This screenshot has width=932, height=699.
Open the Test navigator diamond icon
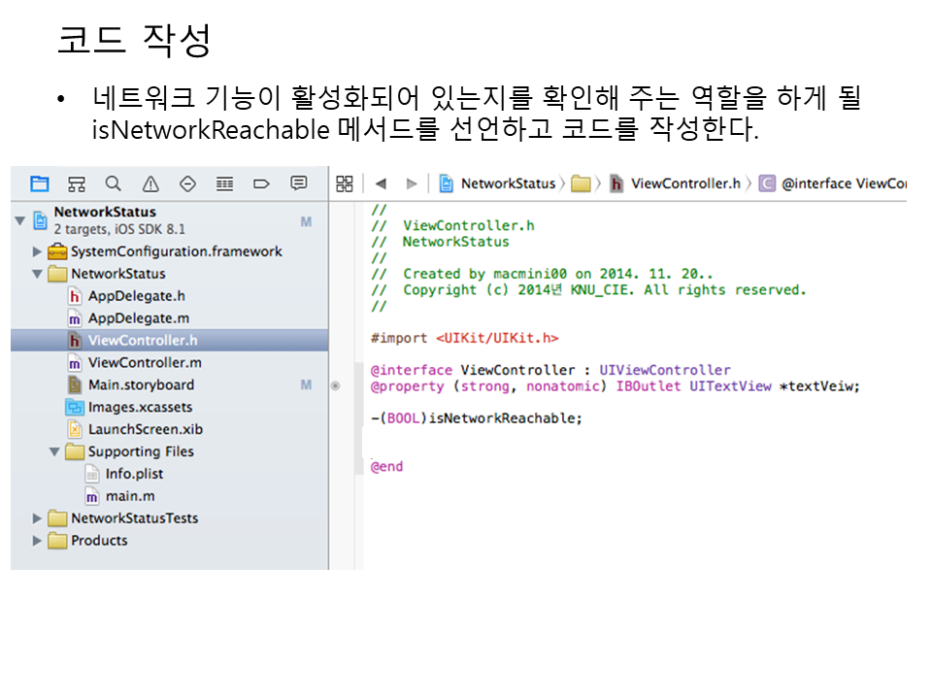click(x=187, y=183)
